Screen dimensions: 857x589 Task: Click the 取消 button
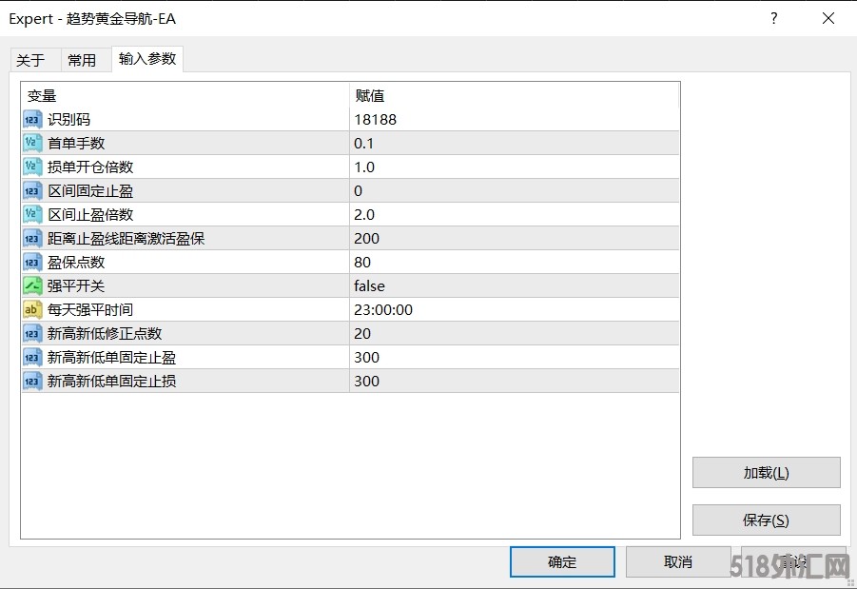[x=678, y=562]
